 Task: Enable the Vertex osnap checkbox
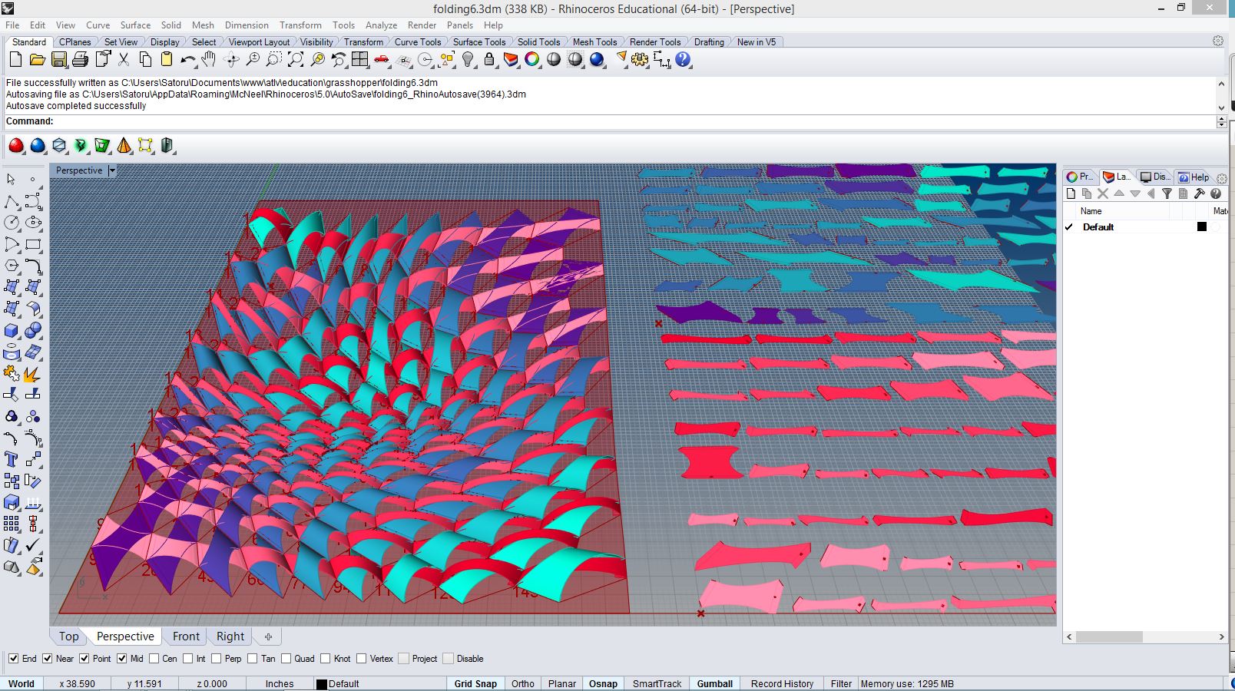[362, 659]
